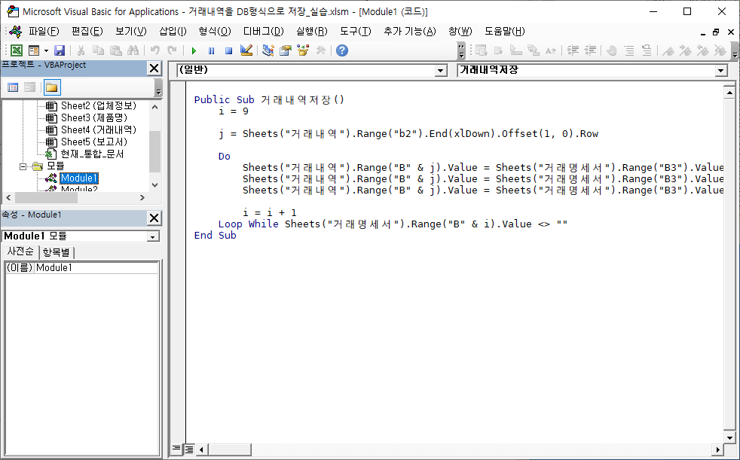The height and width of the screenshot is (460, 740).
Task: Open the (일반) object dropdown
Action: (441, 71)
